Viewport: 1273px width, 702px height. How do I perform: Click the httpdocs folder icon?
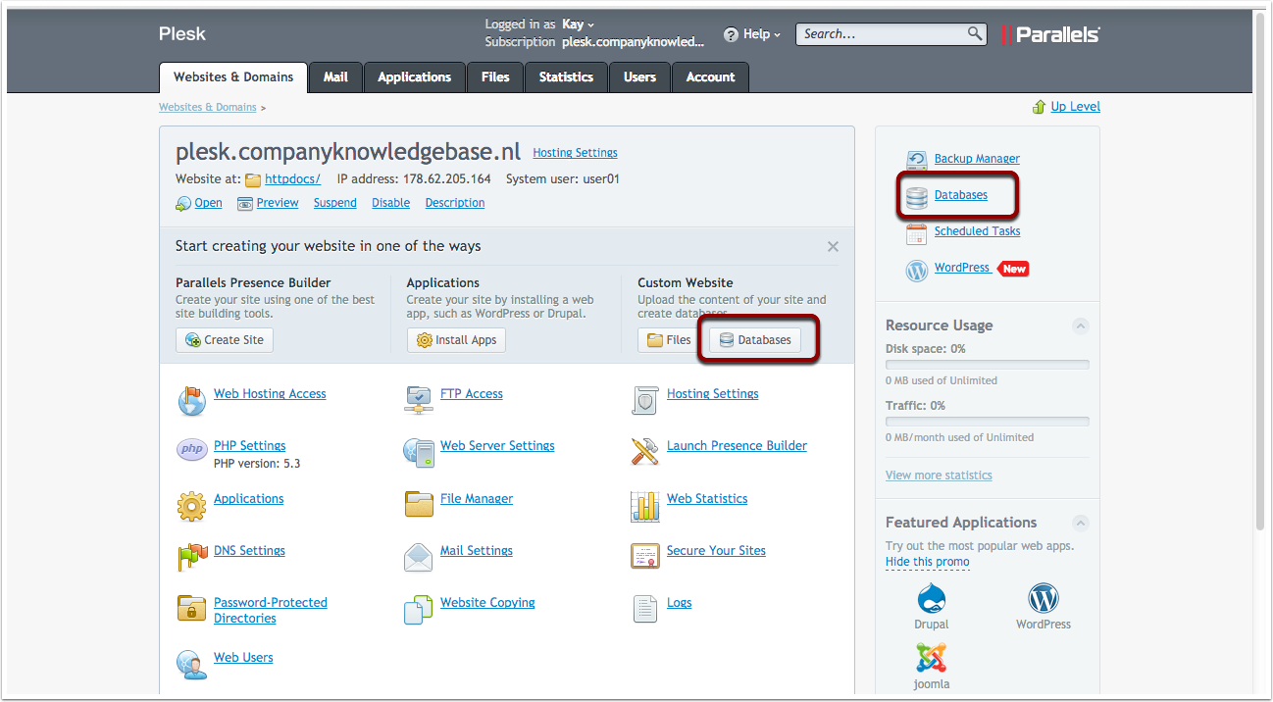[253, 179]
